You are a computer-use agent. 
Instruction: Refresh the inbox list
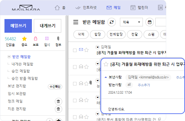point(112,22)
